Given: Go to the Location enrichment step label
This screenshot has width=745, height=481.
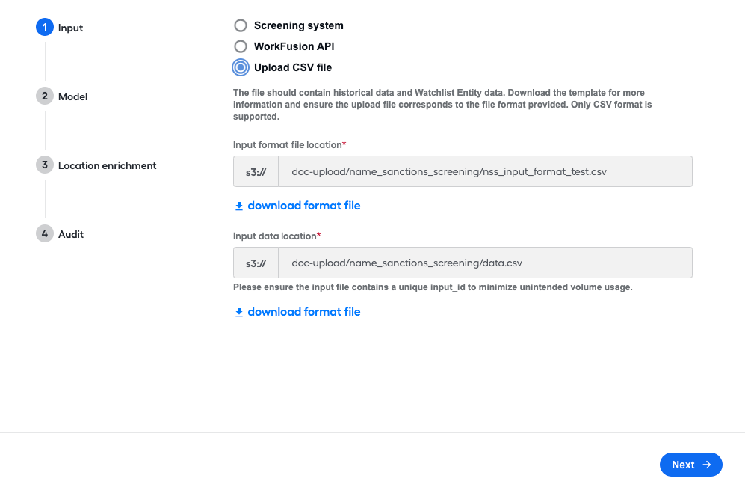Looking at the screenshot, I should pos(108,165).
